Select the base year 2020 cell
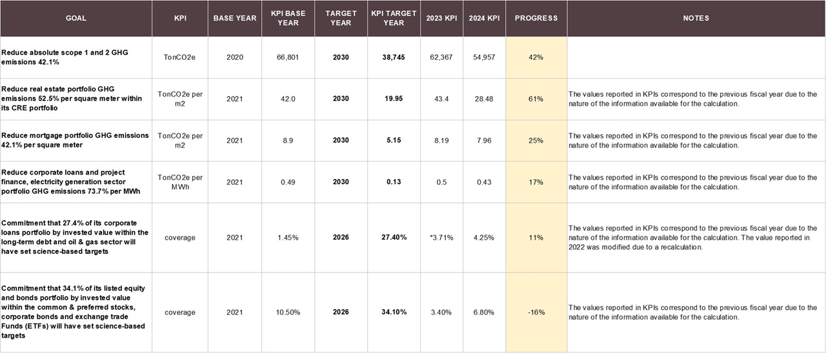826x353 pixels. click(235, 57)
